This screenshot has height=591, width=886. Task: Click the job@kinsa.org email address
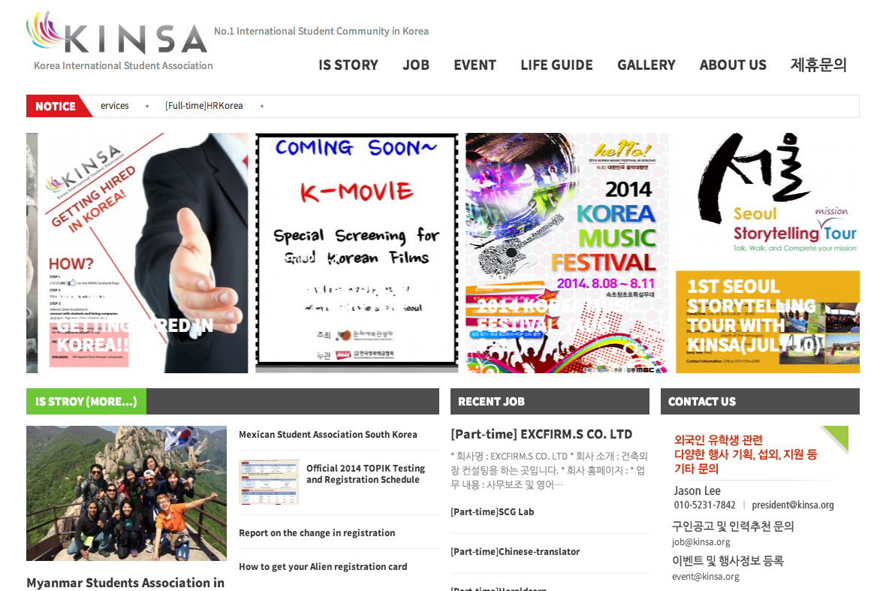(701, 542)
